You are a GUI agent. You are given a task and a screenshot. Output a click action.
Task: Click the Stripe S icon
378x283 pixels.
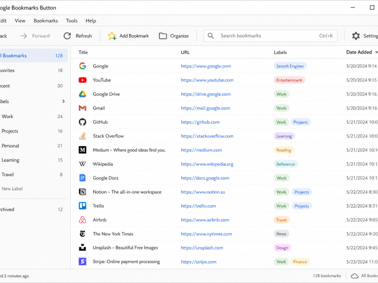point(82,262)
